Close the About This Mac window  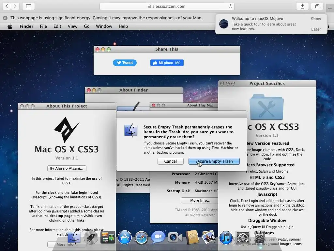[x=153, y=105]
